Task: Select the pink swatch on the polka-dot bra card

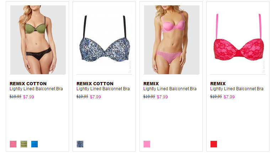Action: click(13, 144)
